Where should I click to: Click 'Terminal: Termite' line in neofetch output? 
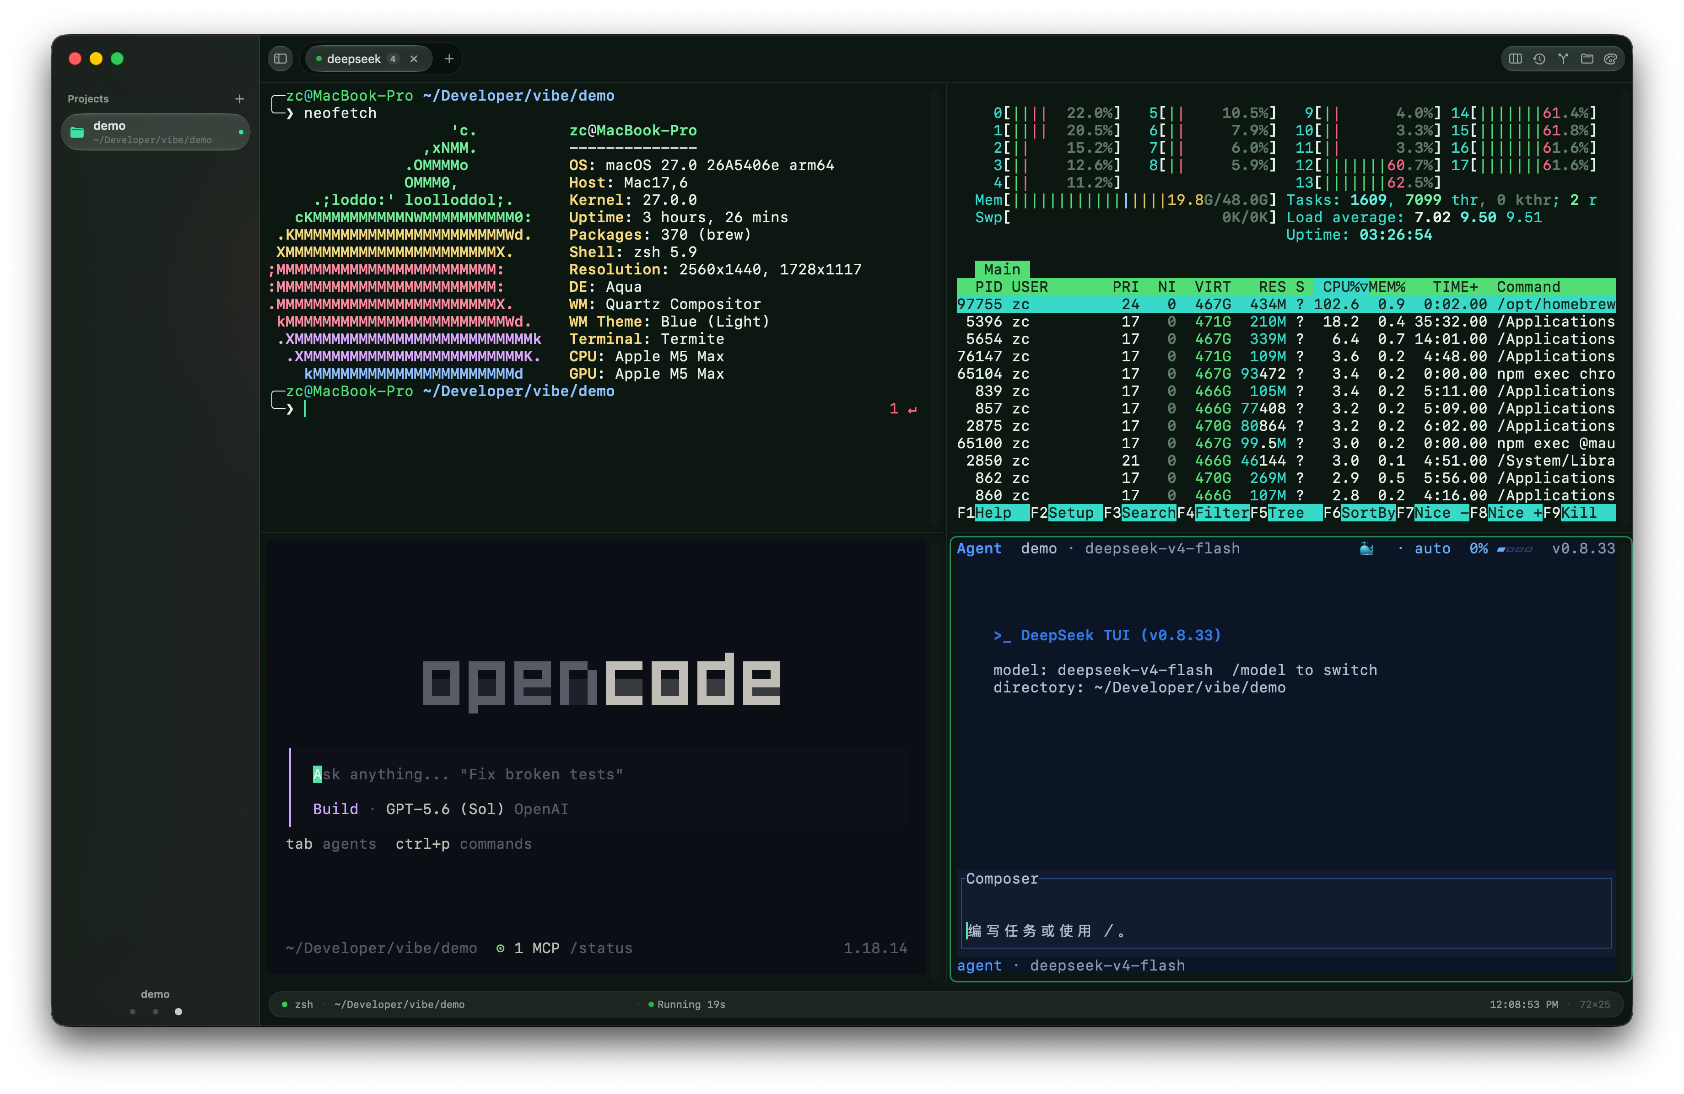coord(647,339)
